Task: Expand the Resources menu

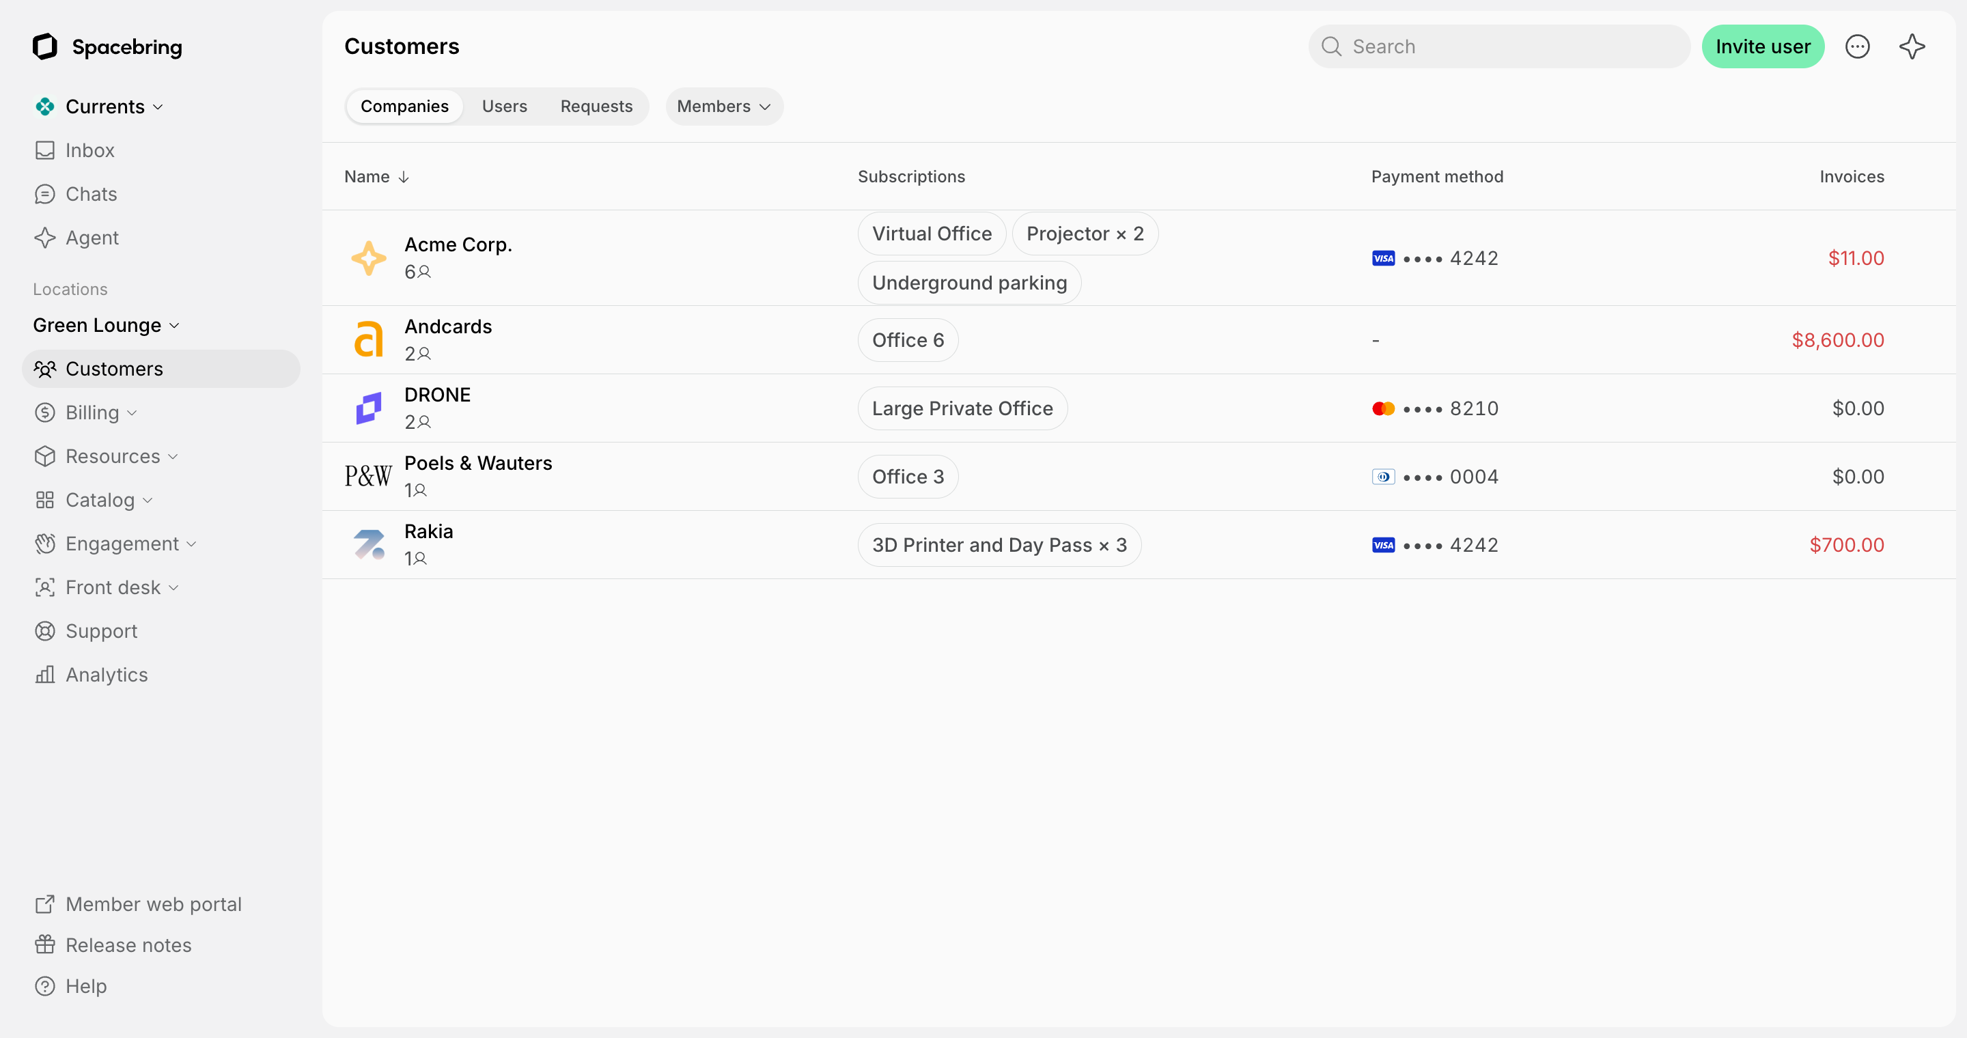Action: coord(106,456)
